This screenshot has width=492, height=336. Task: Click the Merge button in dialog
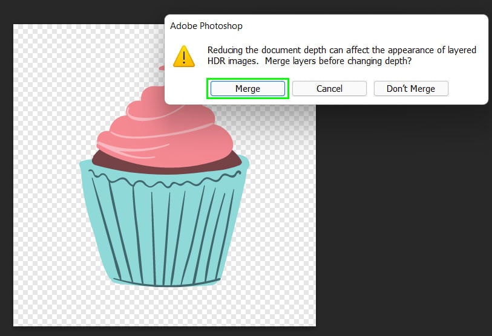[x=248, y=89]
